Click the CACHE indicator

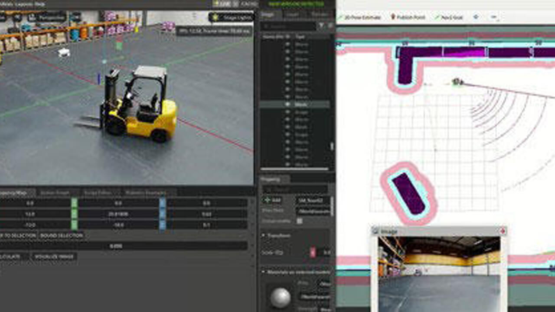tap(249, 3)
